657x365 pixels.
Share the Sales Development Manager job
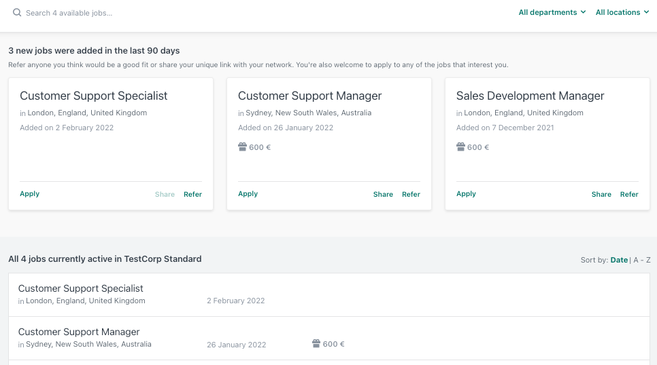click(x=601, y=194)
